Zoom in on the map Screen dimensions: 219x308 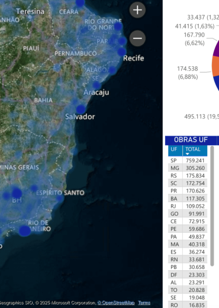[137, 10]
